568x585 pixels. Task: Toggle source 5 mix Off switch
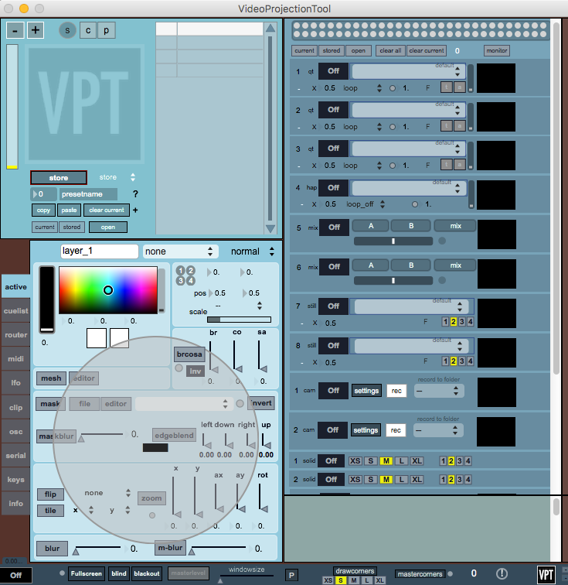click(334, 227)
